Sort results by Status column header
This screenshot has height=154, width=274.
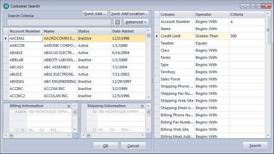point(94,31)
